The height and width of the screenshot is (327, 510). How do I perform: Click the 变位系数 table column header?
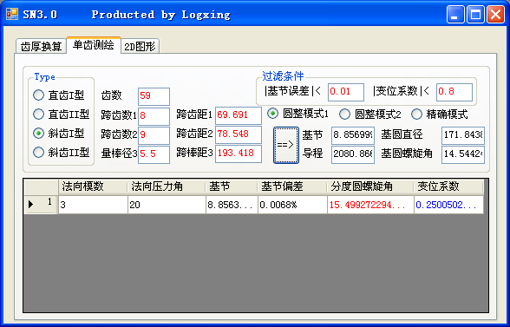coord(448,186)
